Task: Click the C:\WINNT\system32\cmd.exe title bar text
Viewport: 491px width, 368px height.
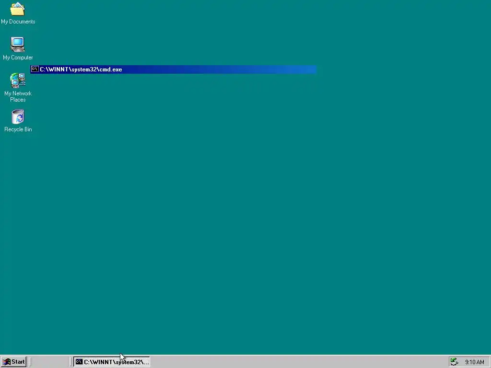Action: click(x=81, y=69)
